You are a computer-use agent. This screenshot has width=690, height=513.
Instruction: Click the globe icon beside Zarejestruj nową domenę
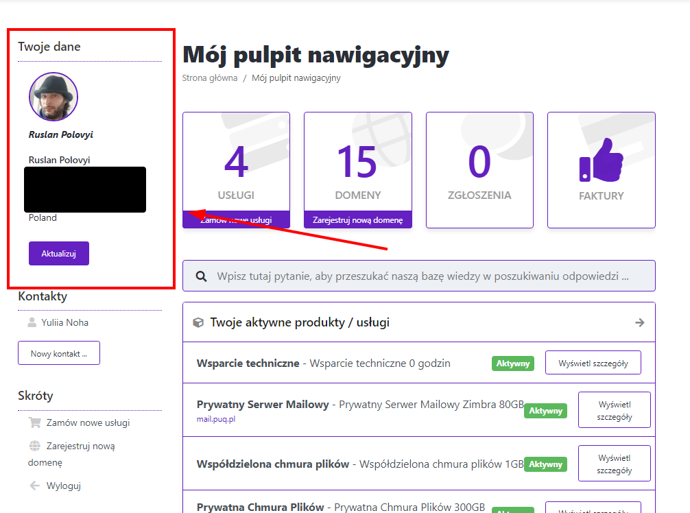pyautogui.click(x=35, y=446)
